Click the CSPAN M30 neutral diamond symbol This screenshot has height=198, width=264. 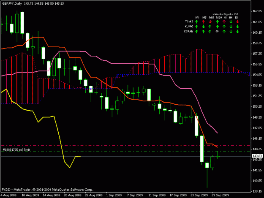pos(217,31)
